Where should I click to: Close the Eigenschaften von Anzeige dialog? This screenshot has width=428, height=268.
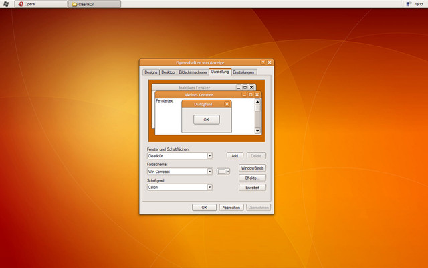[270, 62]
